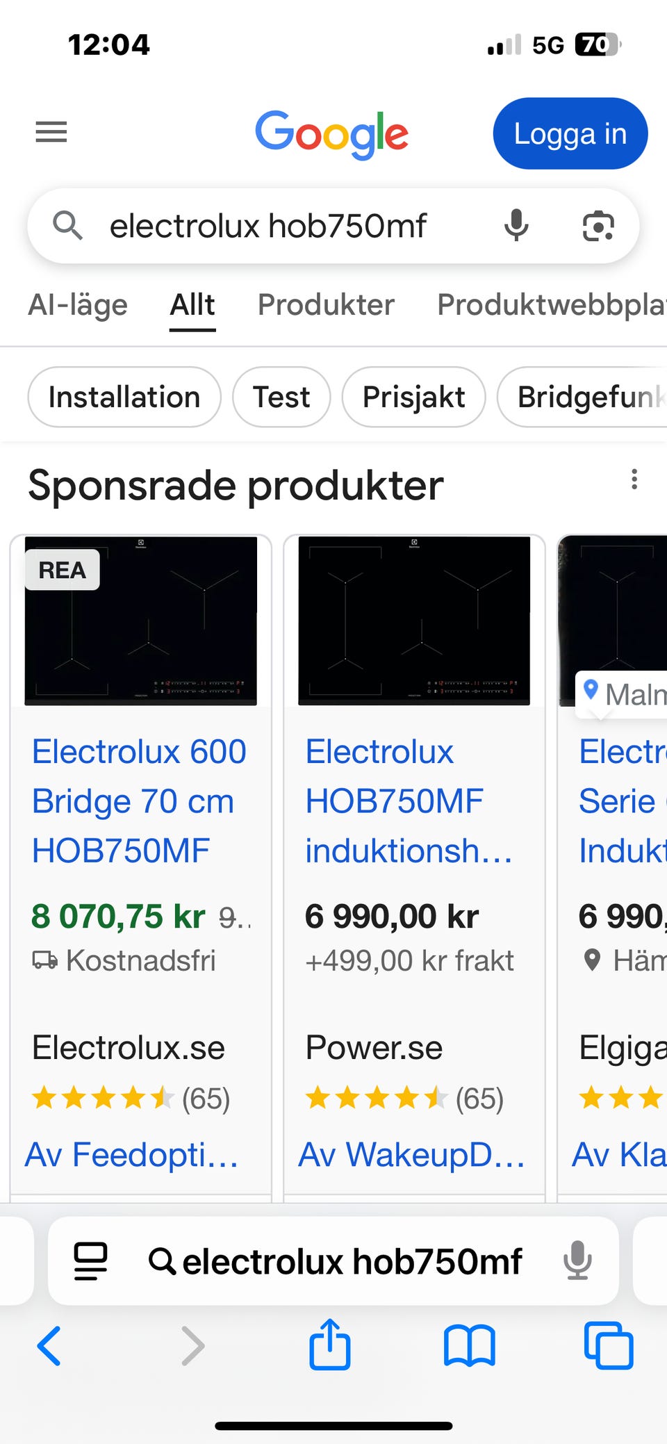
Task: Go back to the previous page
Action: (x=49, y=1345)
